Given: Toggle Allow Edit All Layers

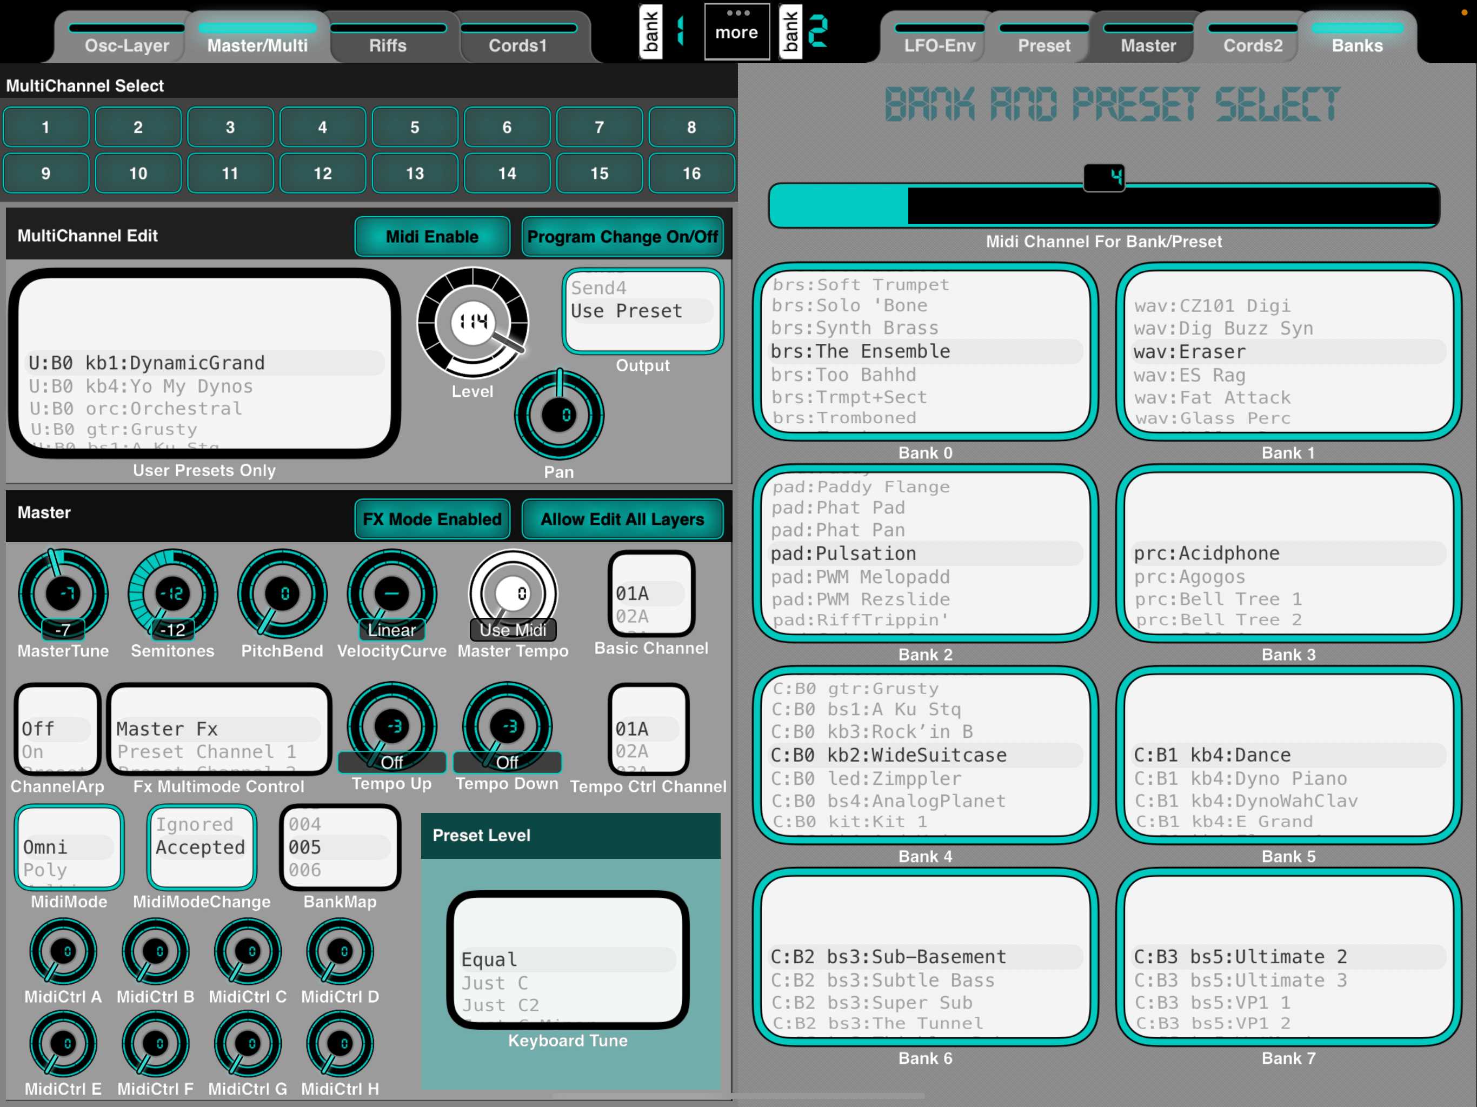Looking at the screenshot, I should [x=622, y=519].
